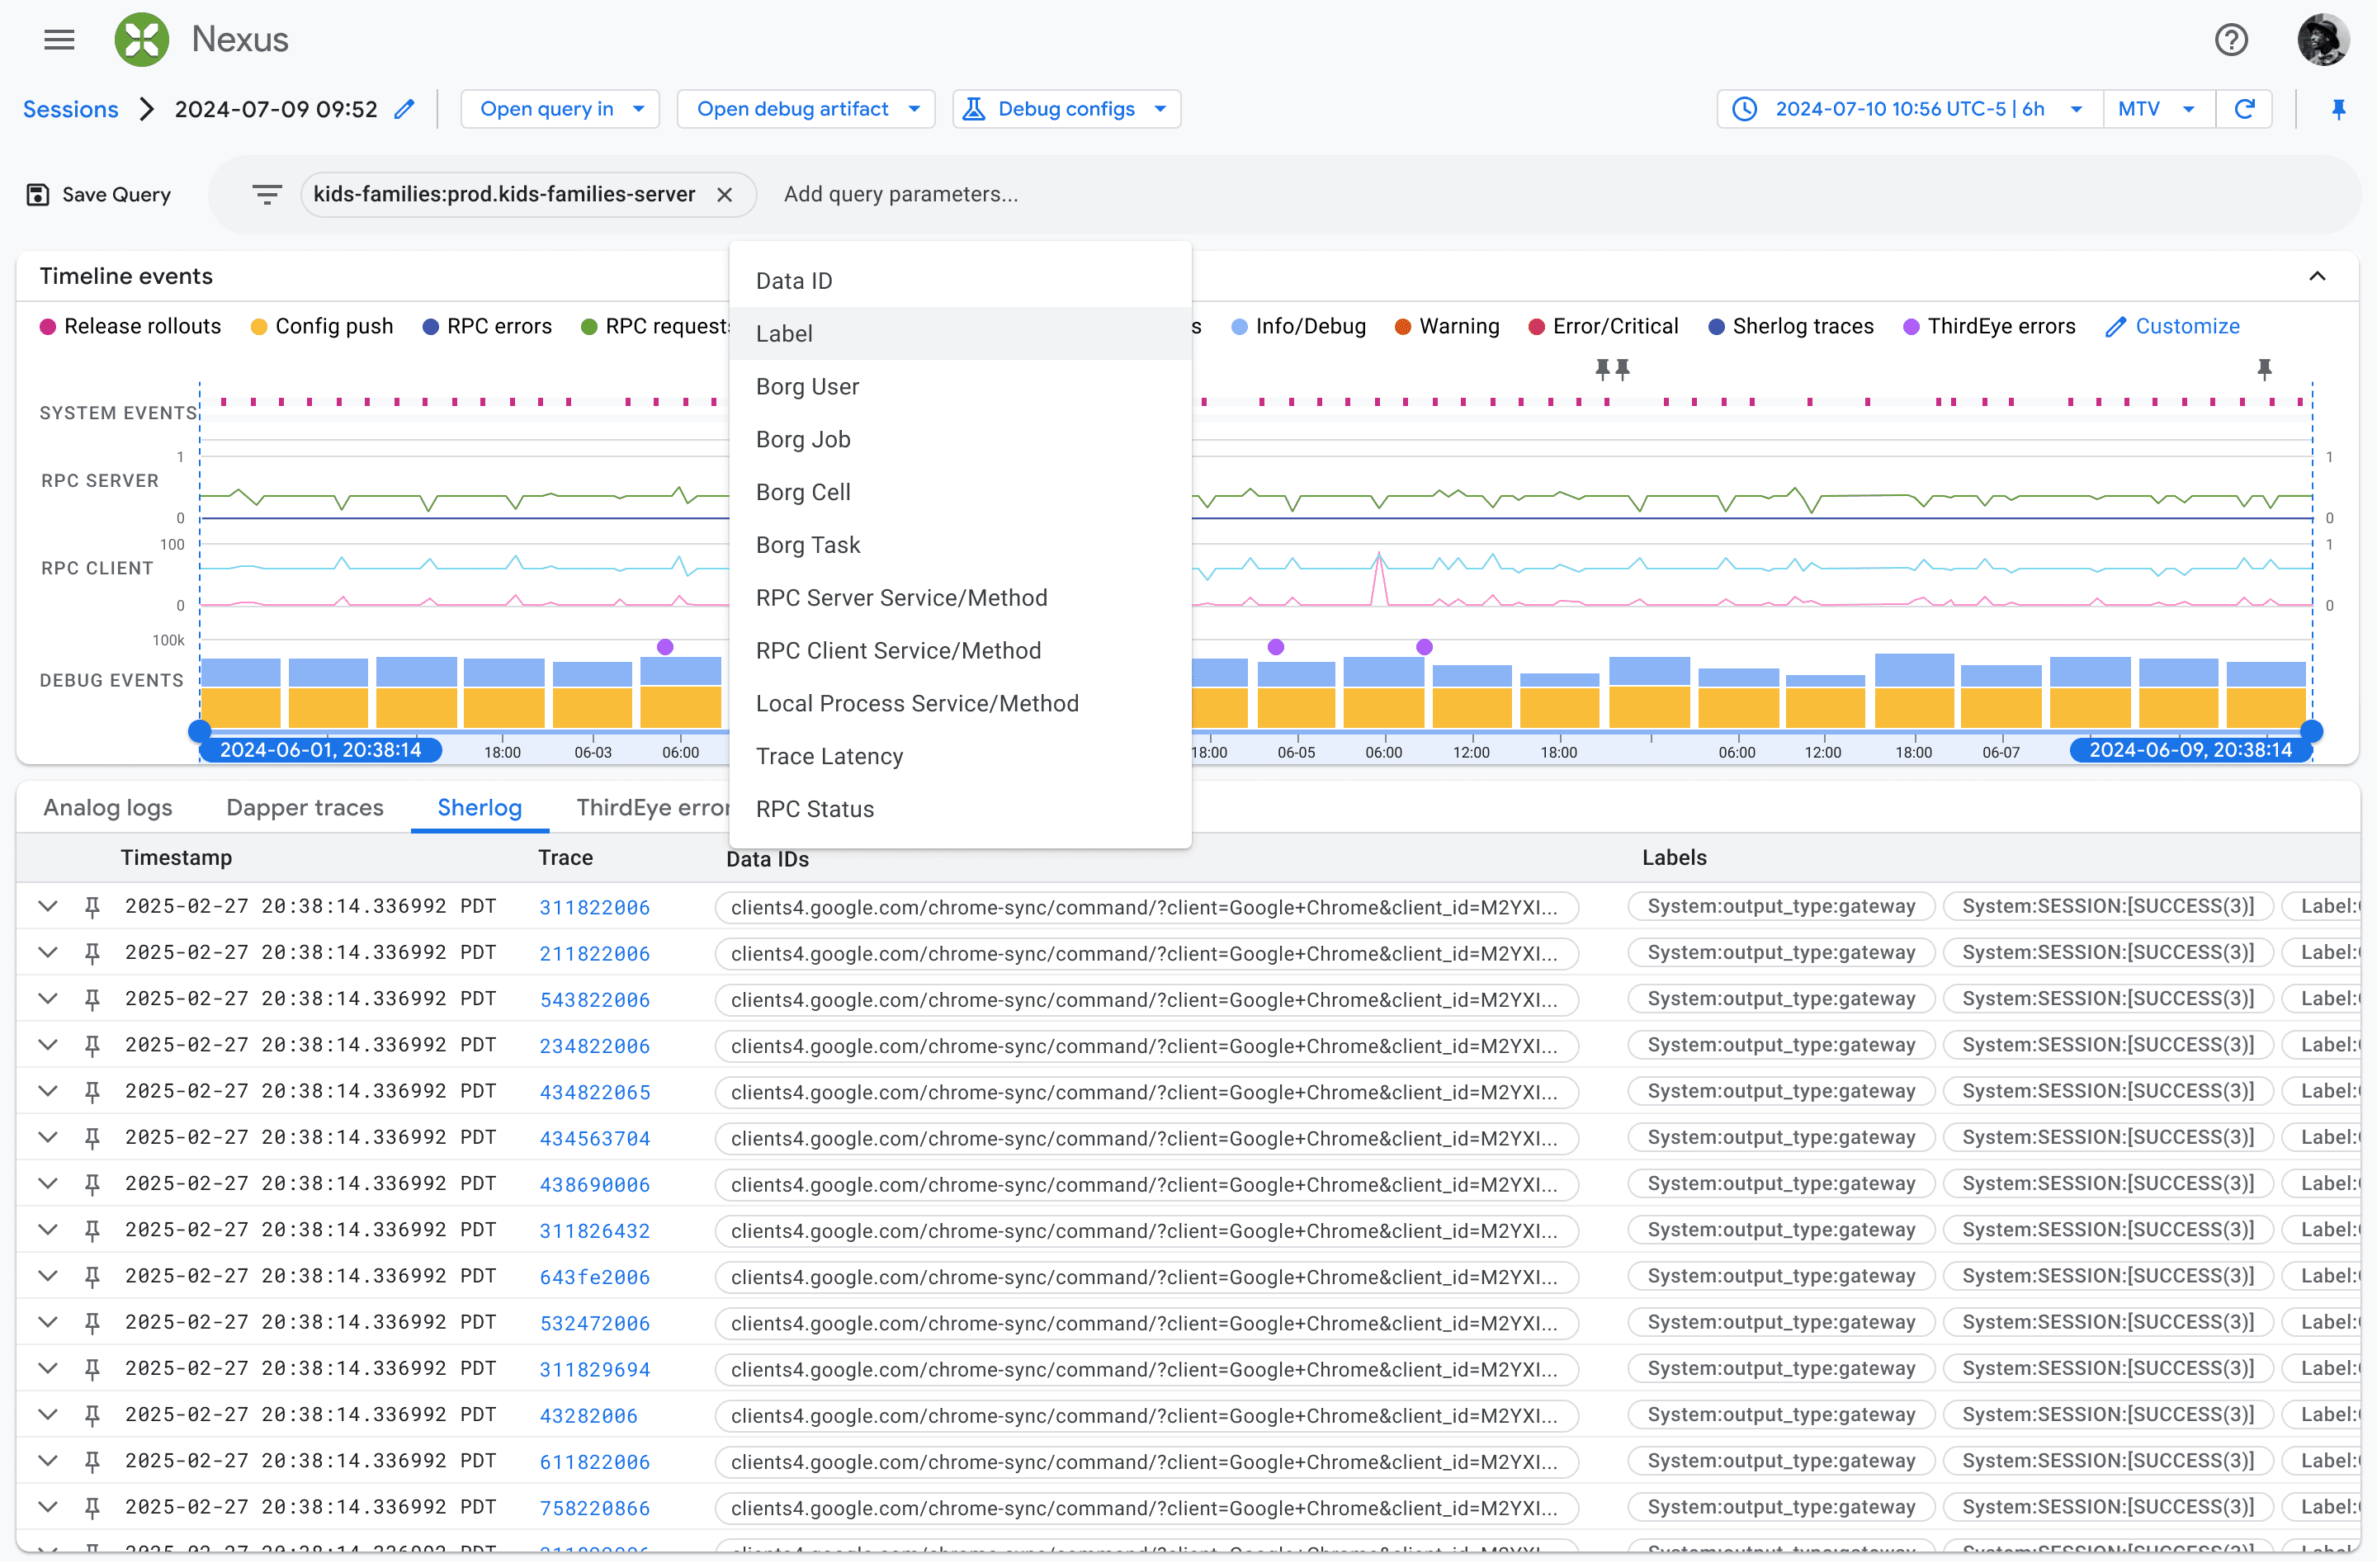Toggle Release rollouts legend series
Viewport: 2377px width, 1568px height.
(130, 326)
